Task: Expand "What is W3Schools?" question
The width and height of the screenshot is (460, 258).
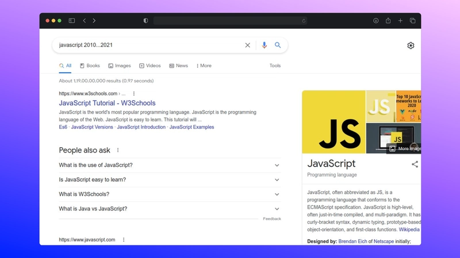Action: (170, 194)
